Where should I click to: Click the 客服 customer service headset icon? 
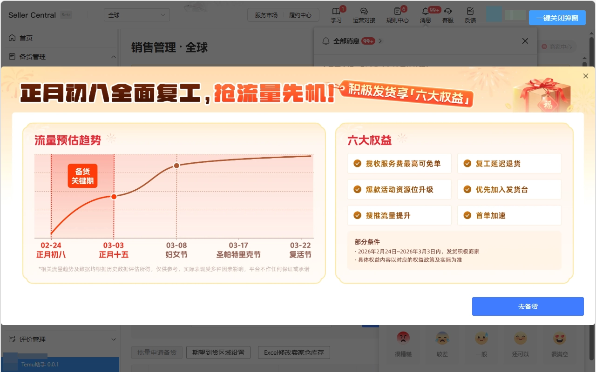(447, 14)
